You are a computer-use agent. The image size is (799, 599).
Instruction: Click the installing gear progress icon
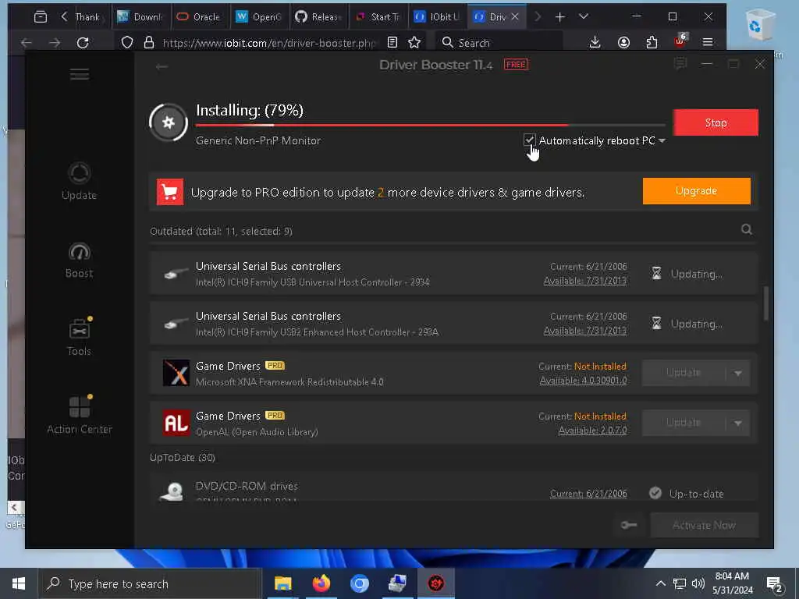point(169,122)
